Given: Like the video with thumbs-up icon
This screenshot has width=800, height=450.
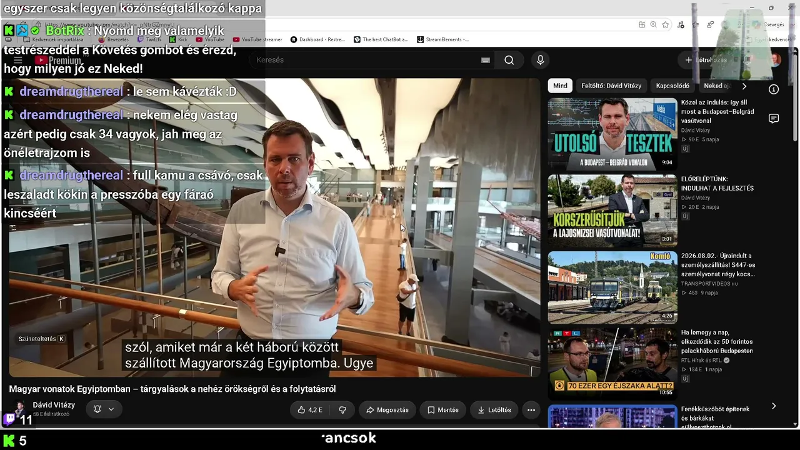Looking at the screenshot, I should 310,410.
